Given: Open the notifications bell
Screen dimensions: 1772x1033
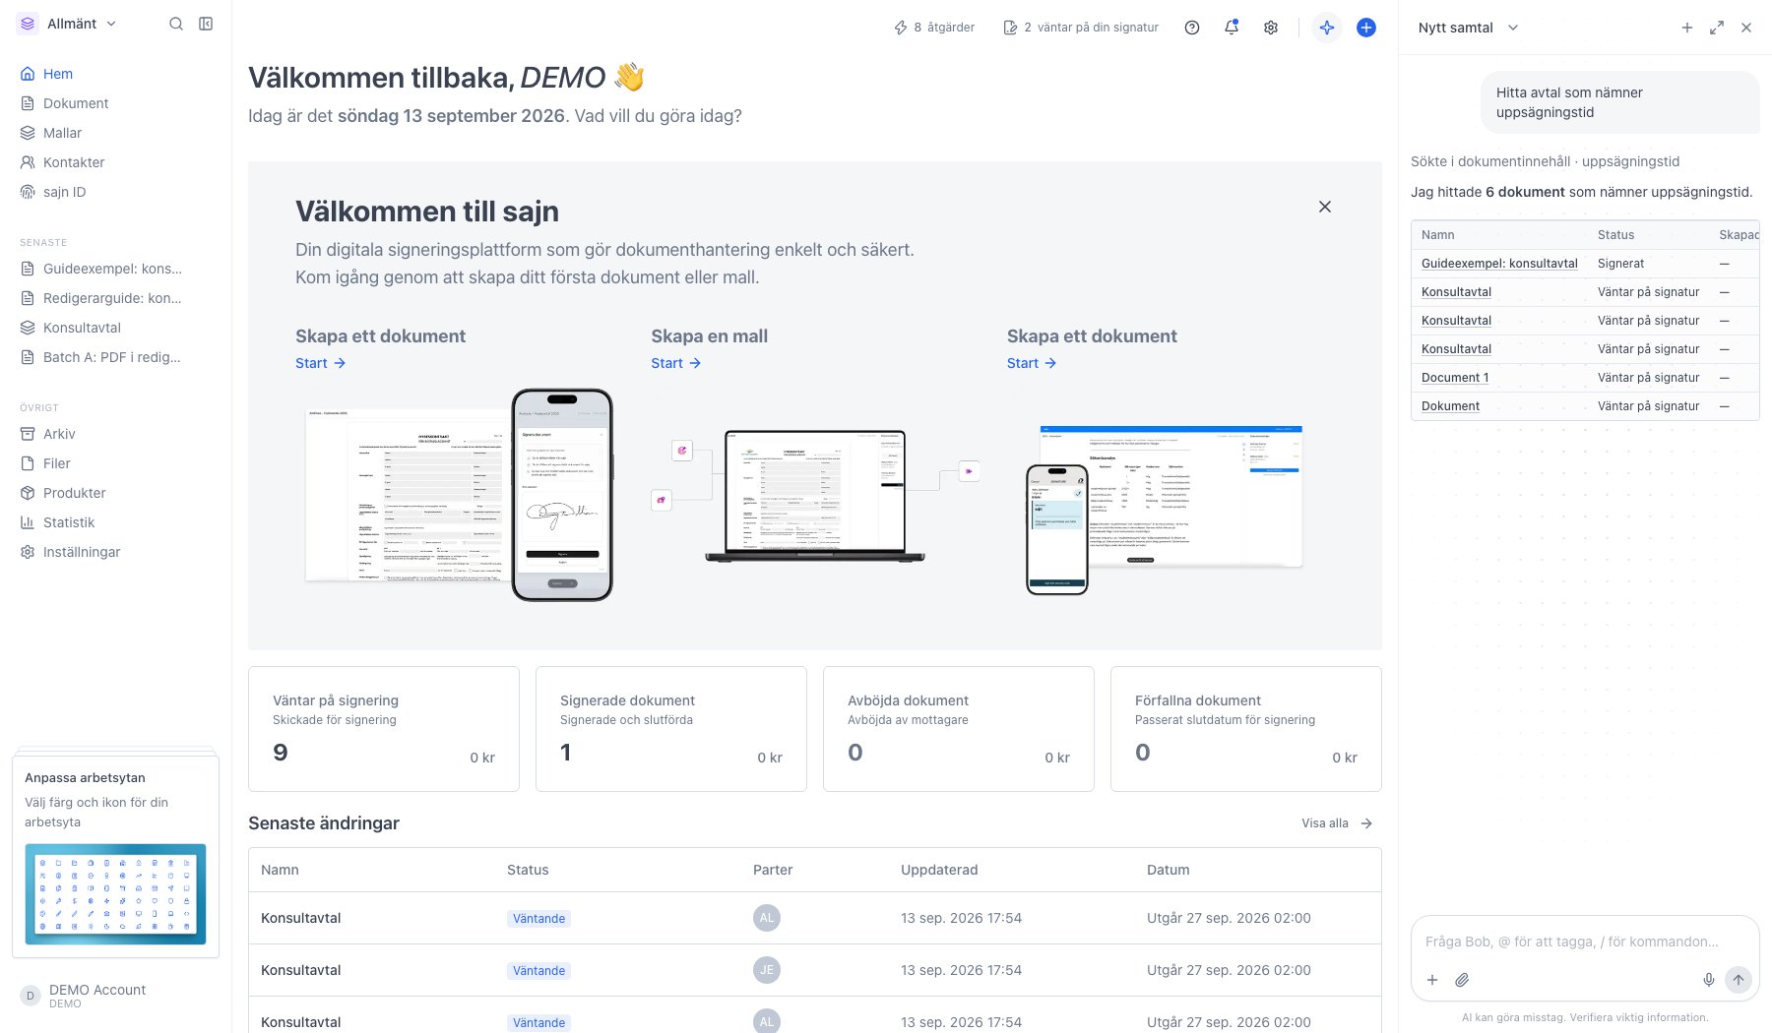Looking at the screenshot, I should pos(1232,28).
